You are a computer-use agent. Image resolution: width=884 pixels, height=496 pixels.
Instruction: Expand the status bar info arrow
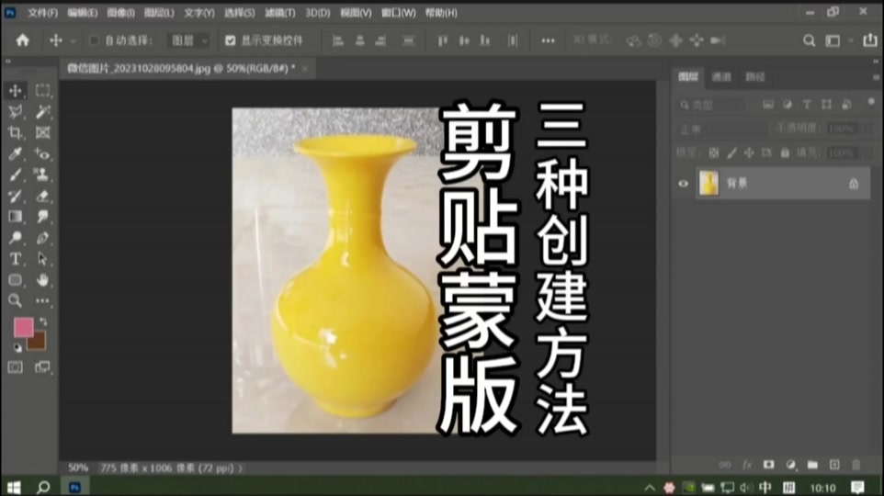241,468
